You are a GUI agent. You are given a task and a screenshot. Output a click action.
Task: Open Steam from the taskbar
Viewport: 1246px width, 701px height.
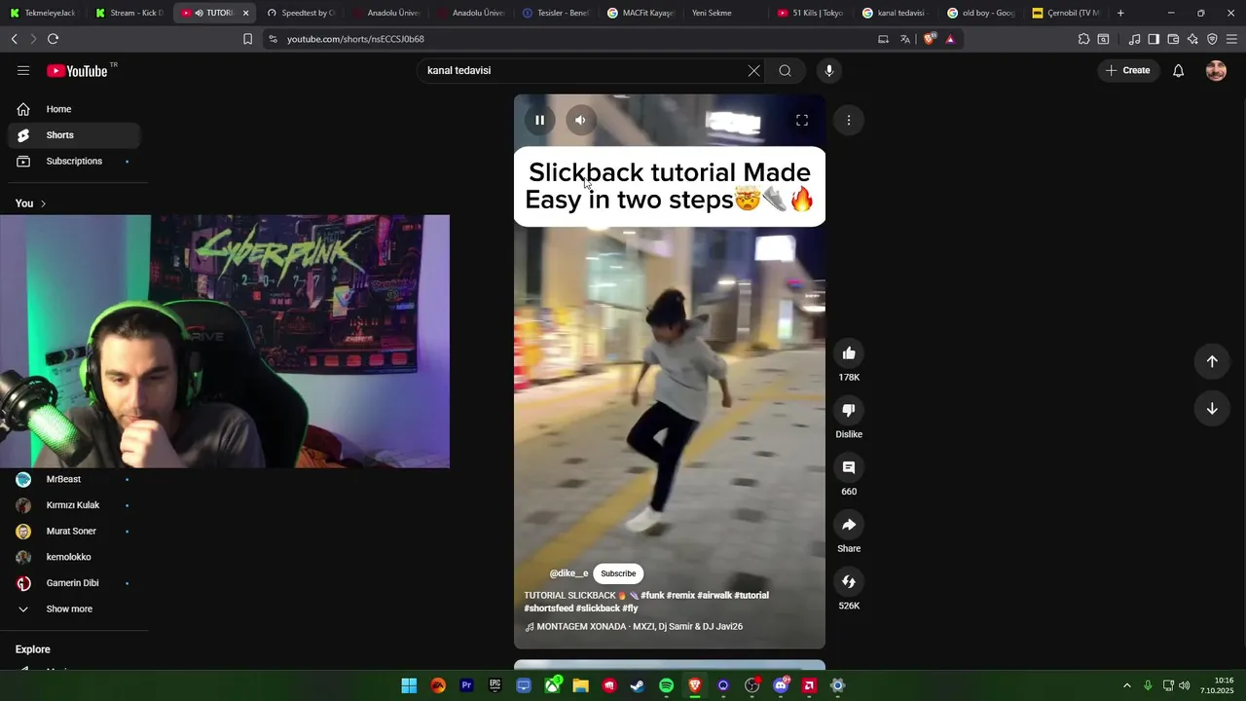point(638,685)
